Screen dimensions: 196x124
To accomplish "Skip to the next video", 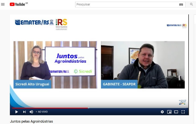I will 24,112.
